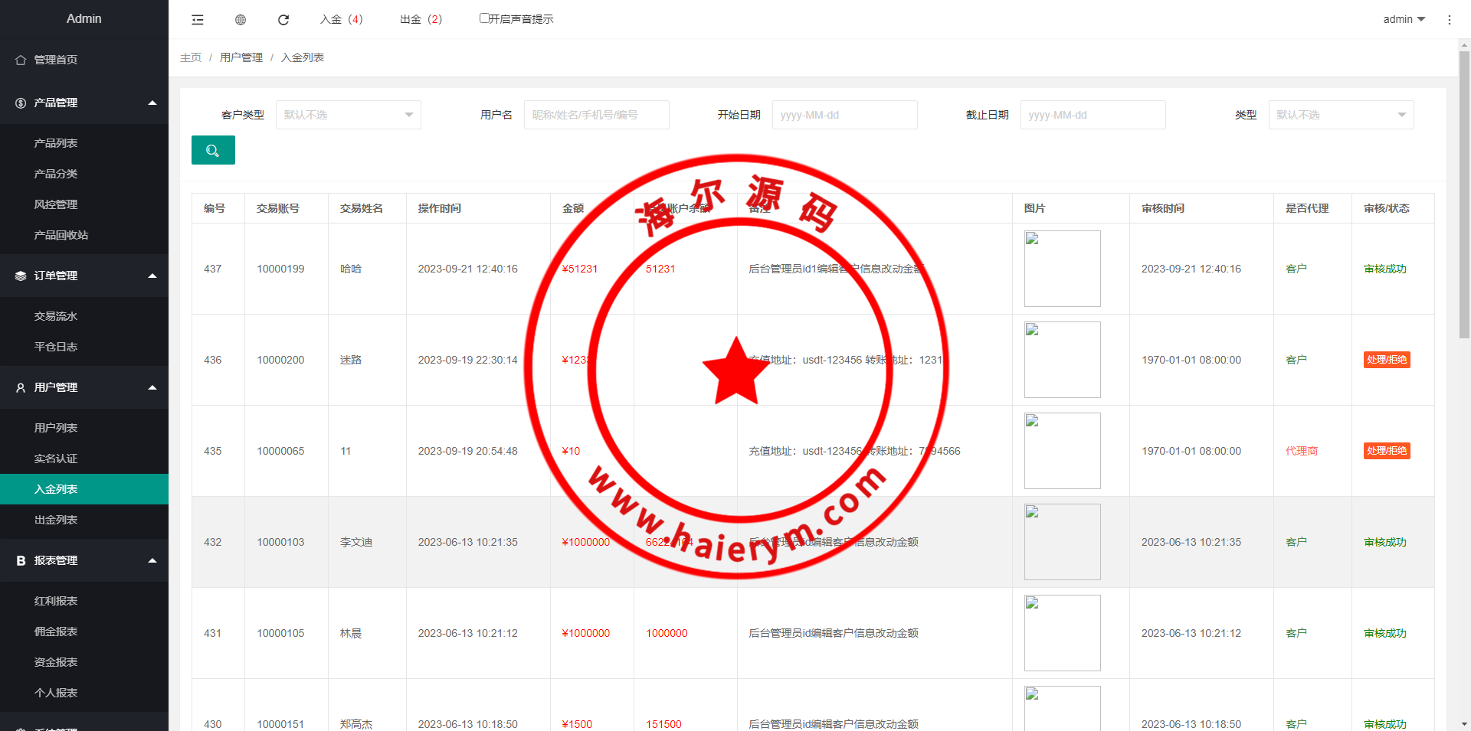Open the three-dot more options menu

click(1449, 20)
